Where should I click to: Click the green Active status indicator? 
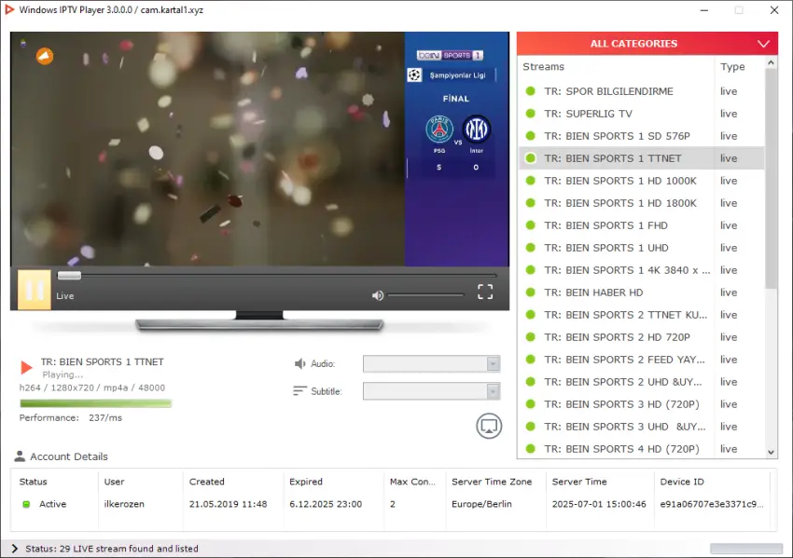[26, 504]
